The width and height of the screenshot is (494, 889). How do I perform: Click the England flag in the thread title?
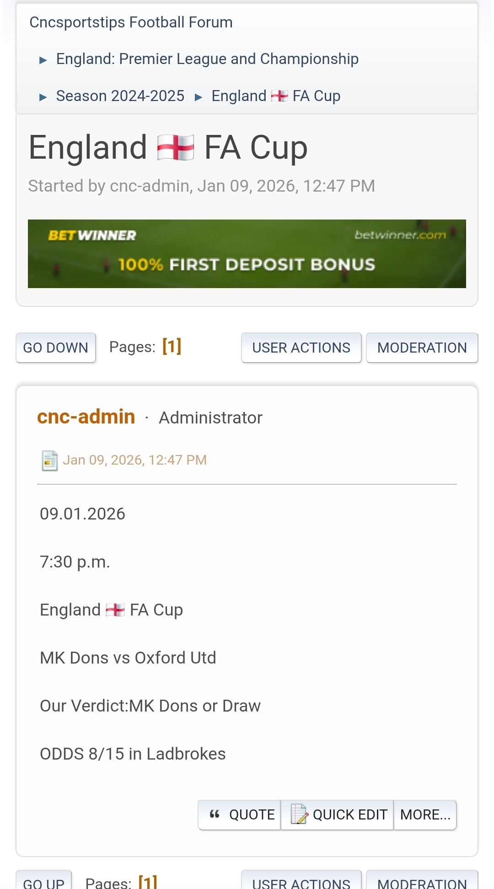(175, 148)
